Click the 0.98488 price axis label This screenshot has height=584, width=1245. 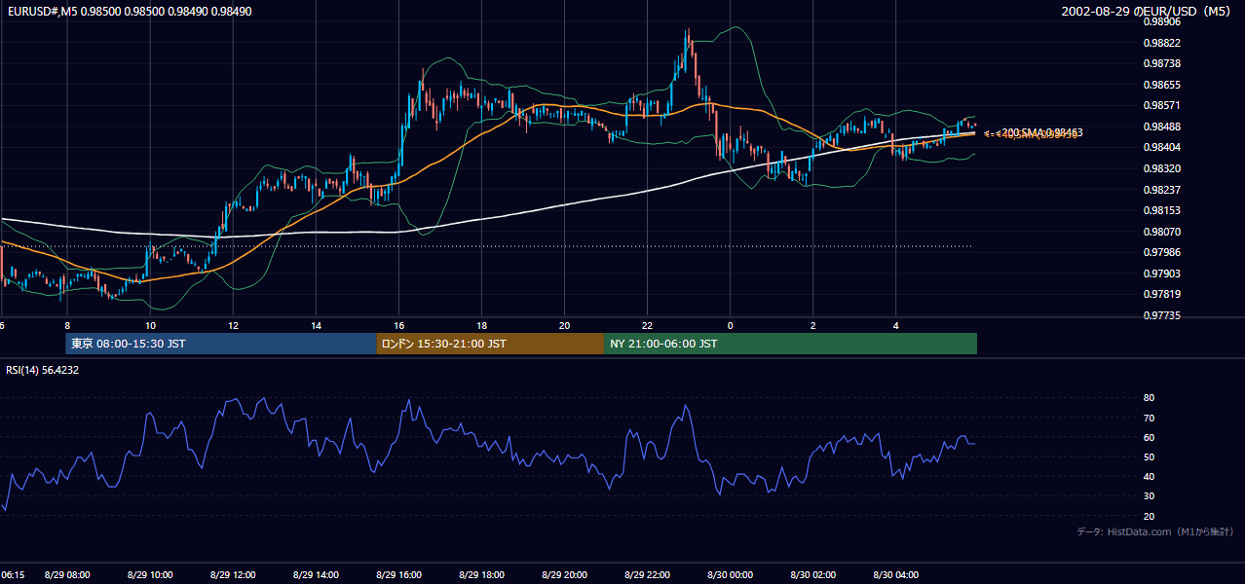click(1161, 127)
